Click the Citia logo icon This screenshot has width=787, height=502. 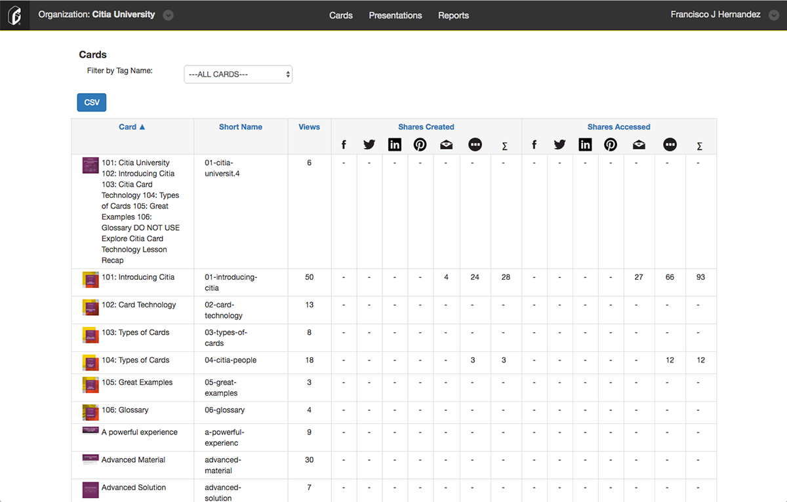point(14,15)
